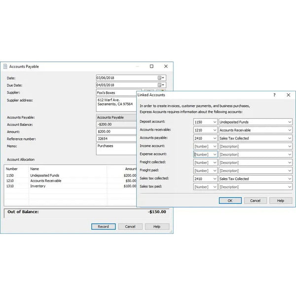Click the question mark help icon in Linked Accounts
Image resolution: width=296 pixels, height=296 pixels.
pos(274,95)
